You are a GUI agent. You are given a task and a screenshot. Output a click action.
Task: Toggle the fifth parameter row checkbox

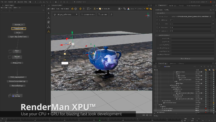157,31
